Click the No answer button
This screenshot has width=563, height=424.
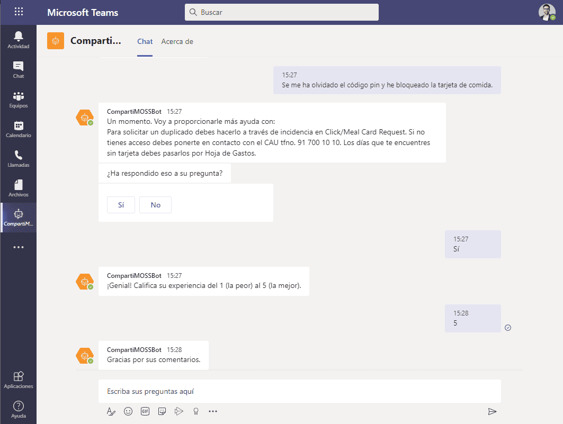click(x=155, y=205)
